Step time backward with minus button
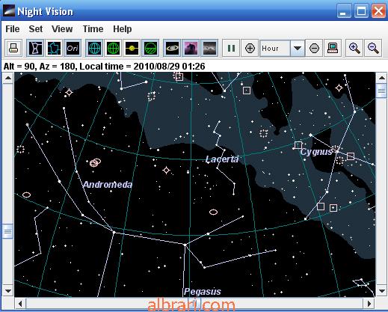The image size is (388, 312). pos(314,48)
